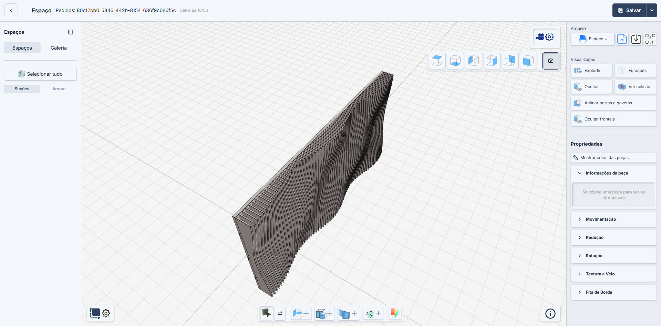Screen dimensions: 661x326
Task: Add a new cabinet furniture module
Action: click(x=324, y=313)
